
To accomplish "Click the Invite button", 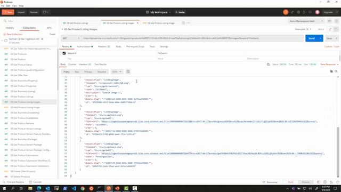I will (x=180, y=12).
